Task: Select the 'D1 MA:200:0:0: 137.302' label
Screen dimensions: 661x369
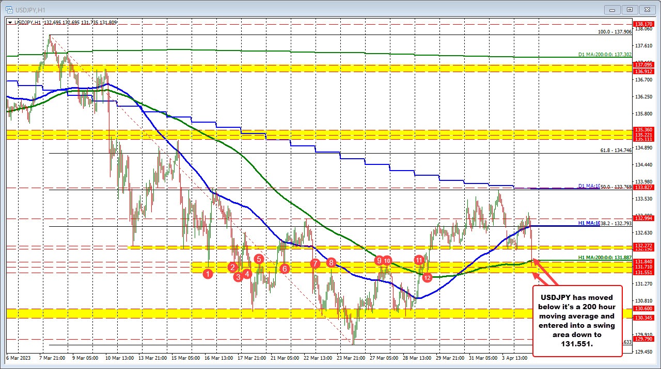Action: coord(605,55)
